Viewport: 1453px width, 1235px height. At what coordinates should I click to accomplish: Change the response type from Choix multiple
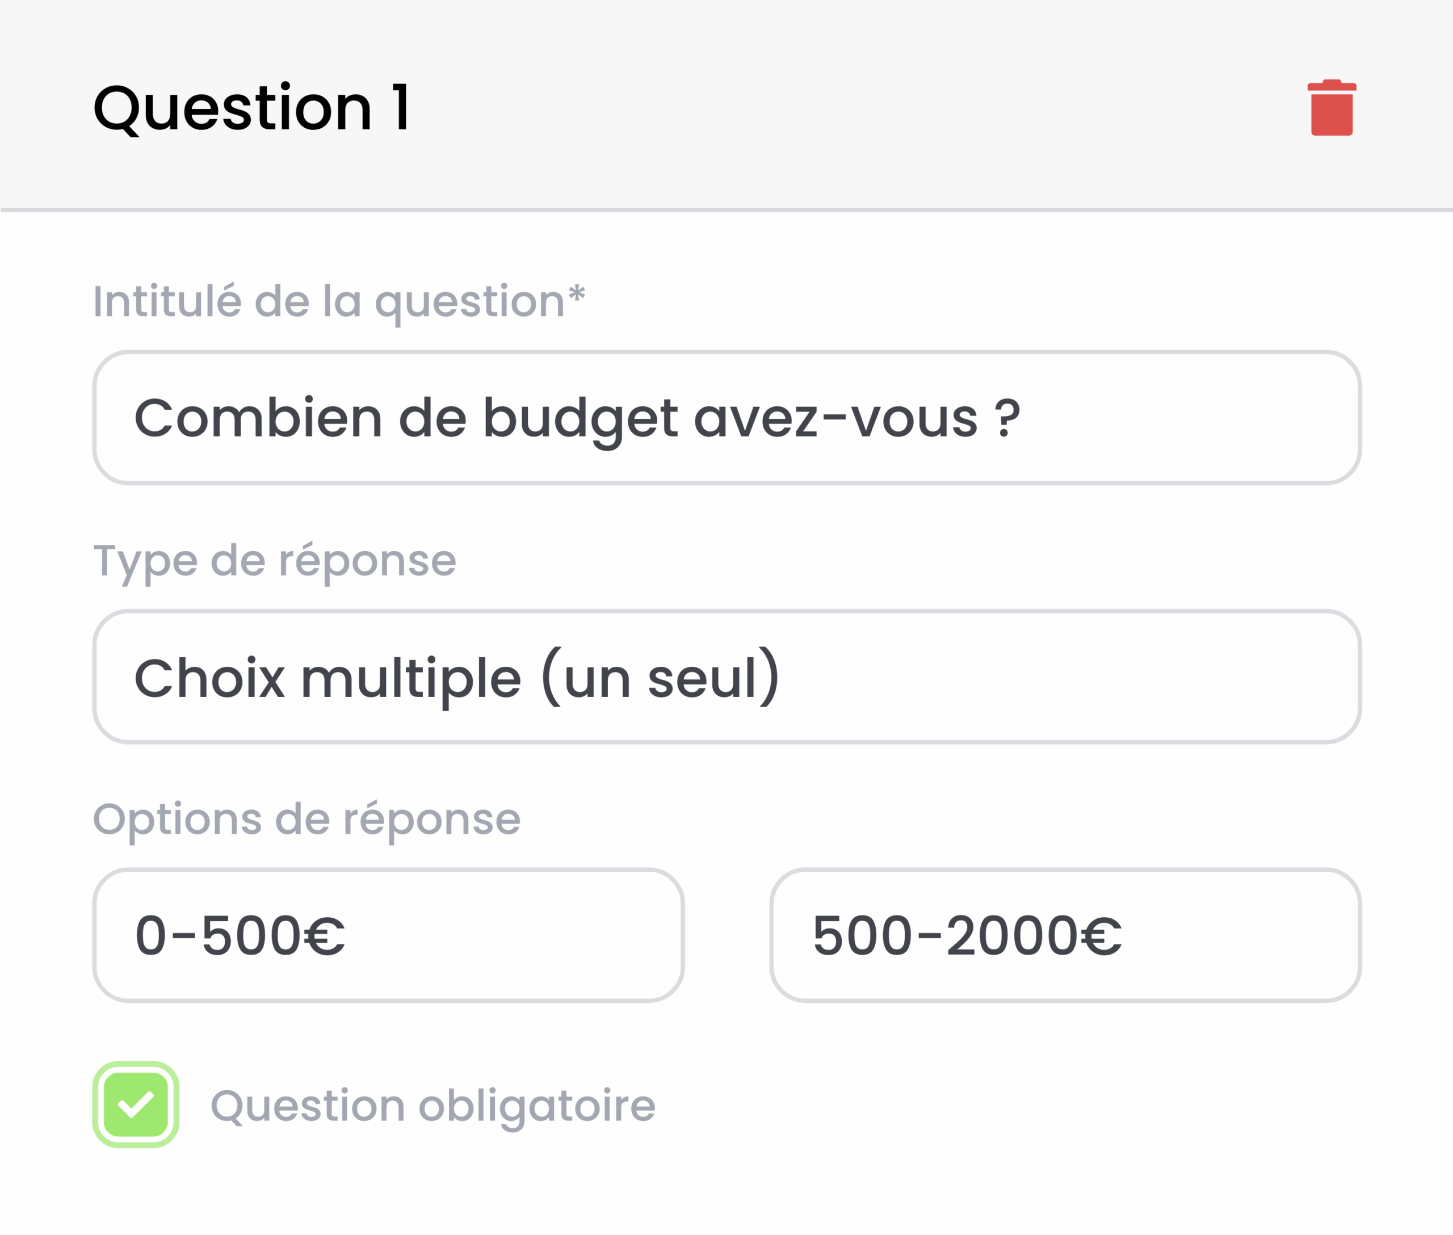click(726, 677)
